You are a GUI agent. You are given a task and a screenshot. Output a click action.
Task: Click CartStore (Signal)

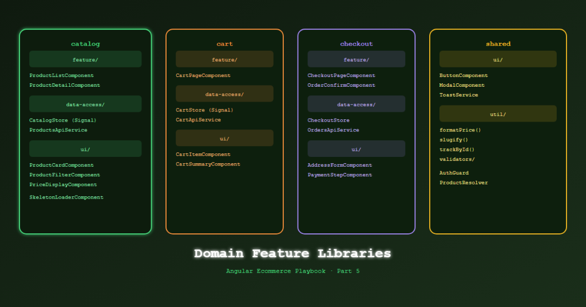click(204, 110)
